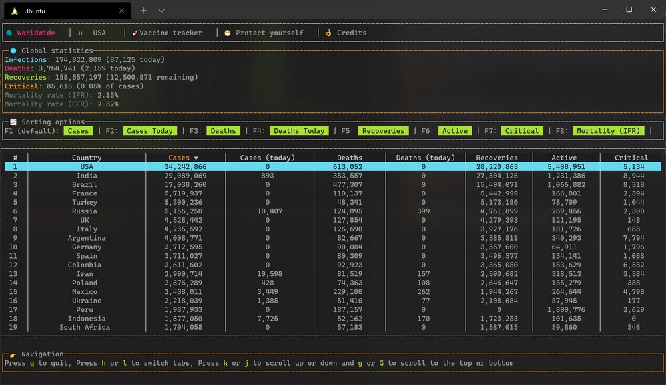Click Colombia in the country list
The height and width of the screenshot is (385, 666).
coord(85,265)
